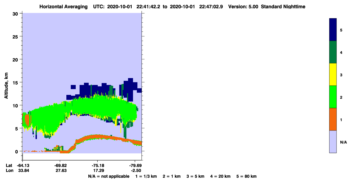Image resolution: width=358 pixels, height=184 pixels.
Task: Click the 'Lat' row label
Action: tap(9, 165)
